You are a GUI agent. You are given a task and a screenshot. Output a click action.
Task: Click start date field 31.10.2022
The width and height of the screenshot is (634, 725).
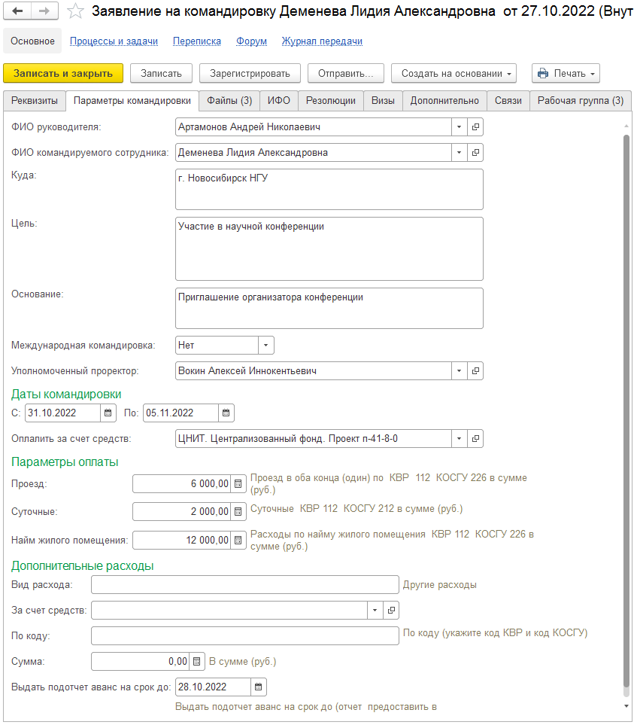pos(63,413)
